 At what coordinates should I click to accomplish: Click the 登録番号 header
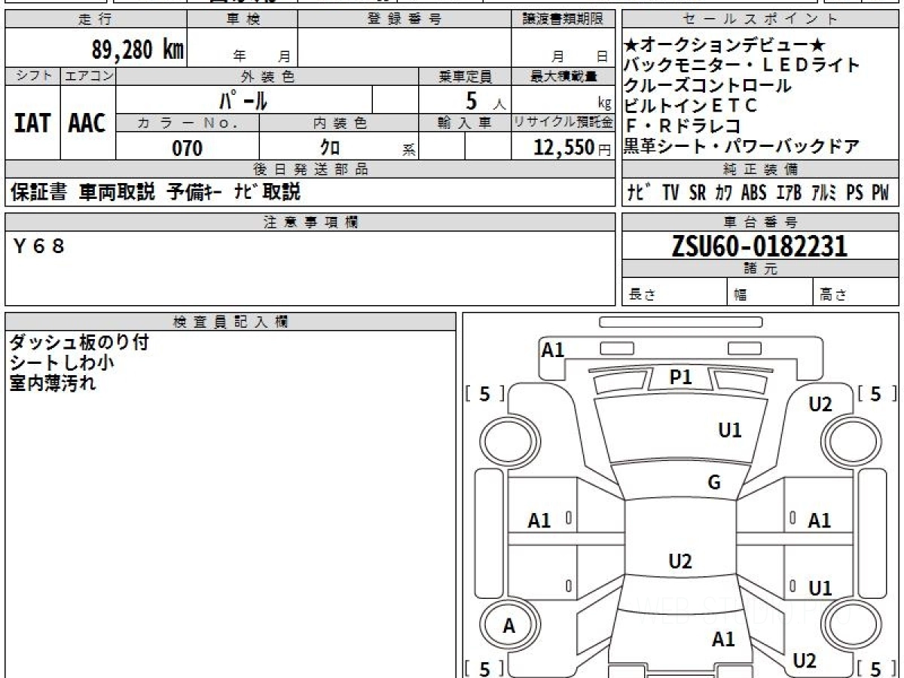tap(405, 20)
